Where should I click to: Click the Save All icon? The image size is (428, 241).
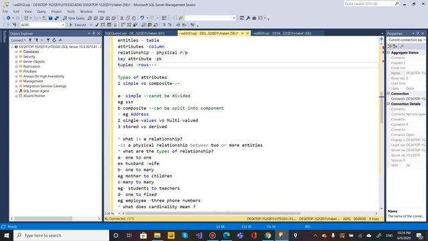(56, 18)
